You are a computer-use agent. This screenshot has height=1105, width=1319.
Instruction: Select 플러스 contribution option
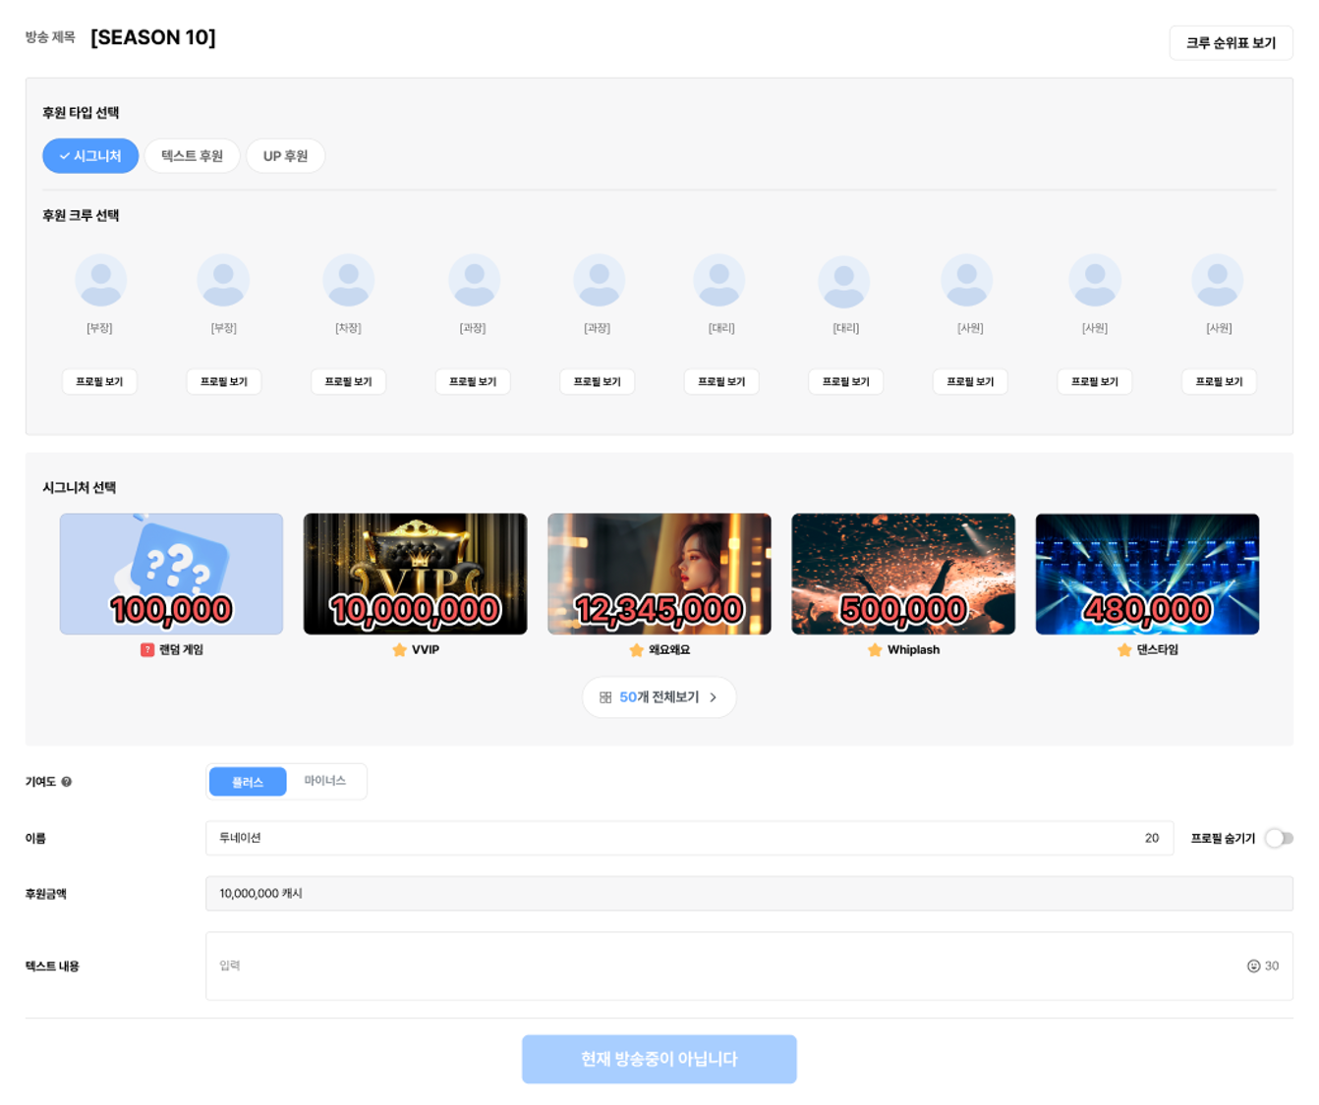(x=248, y=782)
